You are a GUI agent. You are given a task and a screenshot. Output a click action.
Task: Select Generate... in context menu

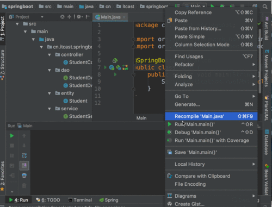[211, 104]
